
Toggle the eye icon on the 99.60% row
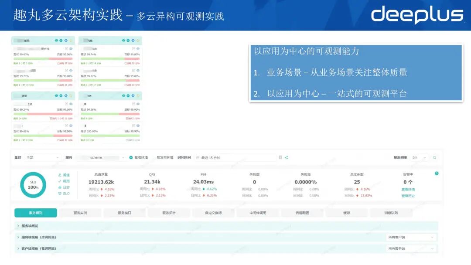tap(71, 49)
